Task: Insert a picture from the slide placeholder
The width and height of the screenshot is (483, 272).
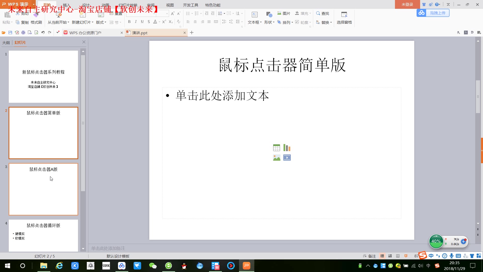Action: click(x=276, y=157)
